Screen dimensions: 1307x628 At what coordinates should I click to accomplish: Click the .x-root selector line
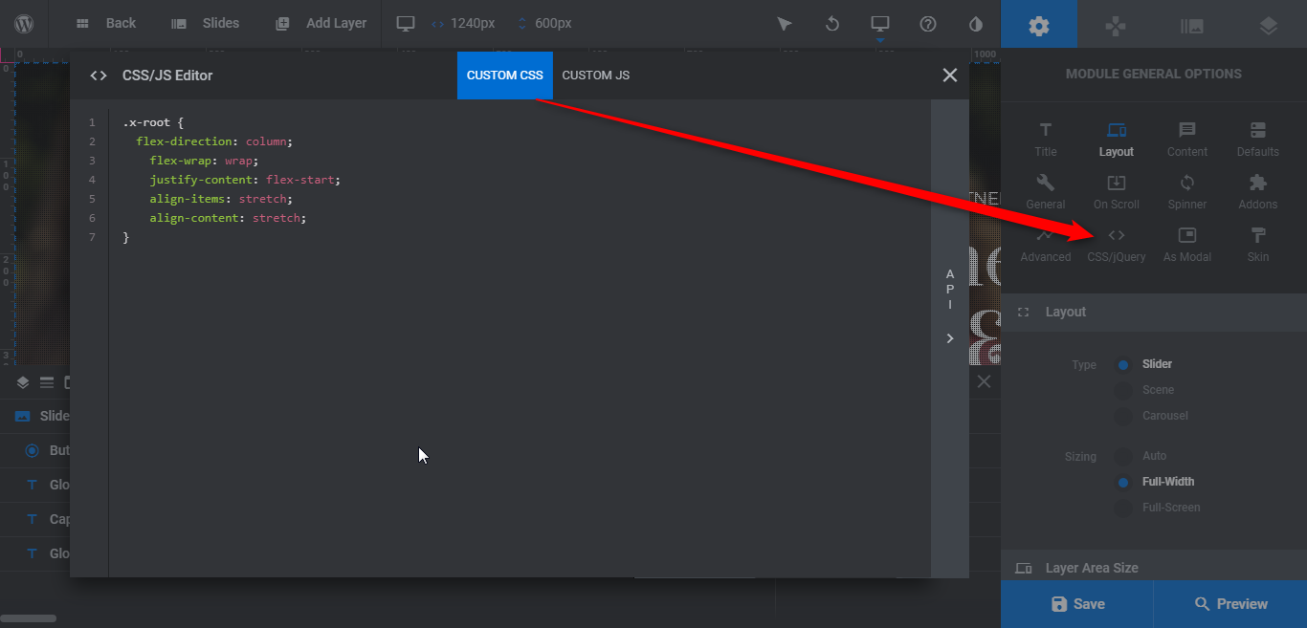152,122
